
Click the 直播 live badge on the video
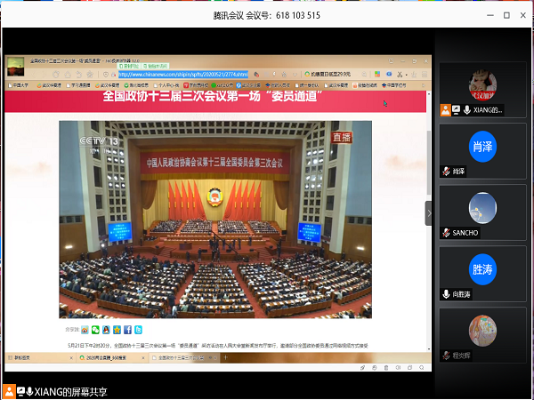pyautogui.click(x=341, y=138)
